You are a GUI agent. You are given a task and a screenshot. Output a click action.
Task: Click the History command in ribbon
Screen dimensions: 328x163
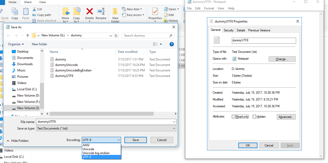coord(171,21)
